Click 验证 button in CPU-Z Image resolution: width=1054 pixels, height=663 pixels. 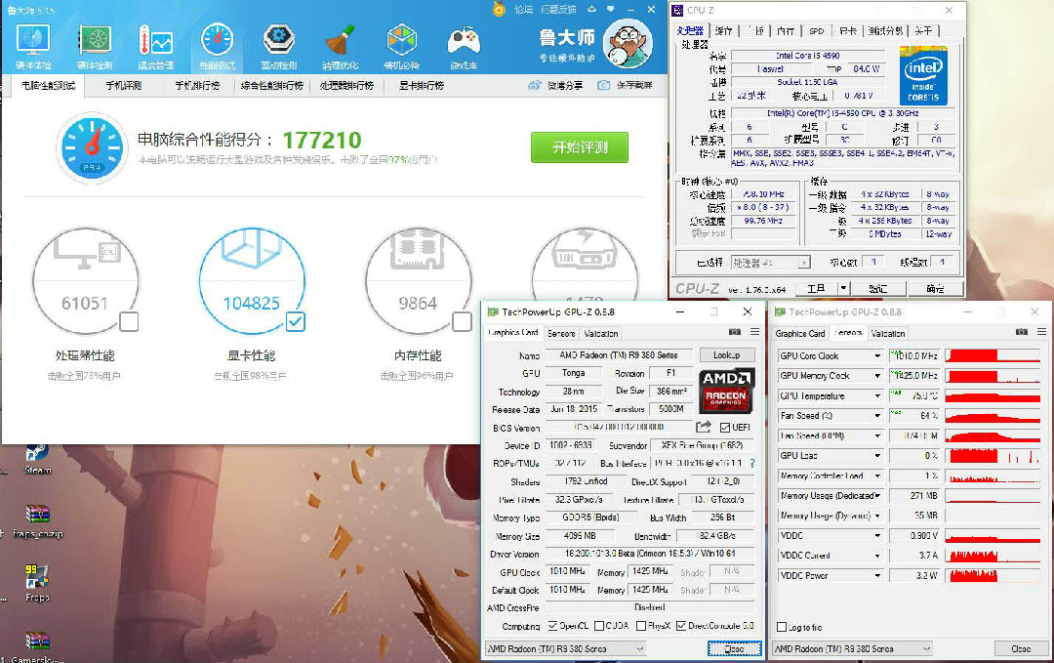(877, 288)
